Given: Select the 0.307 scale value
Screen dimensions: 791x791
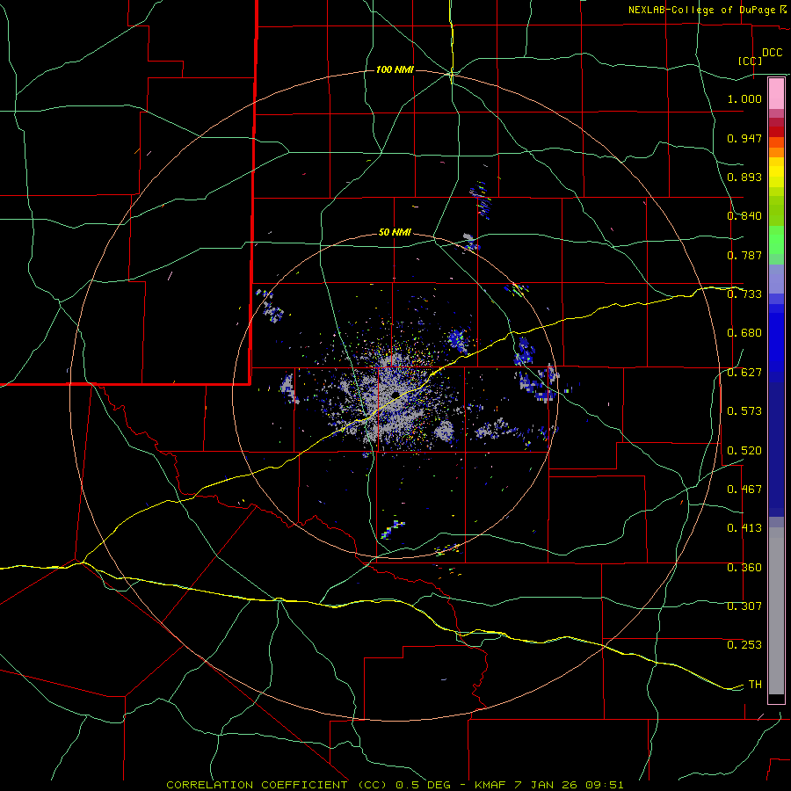Looking at the screenshot, I should point(744,606).
